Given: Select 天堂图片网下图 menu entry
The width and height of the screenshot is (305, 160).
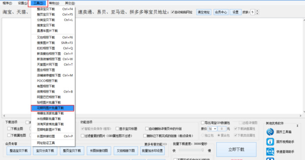Looking at the screenshot, I should pyautogui.click(x=53, y=64).
